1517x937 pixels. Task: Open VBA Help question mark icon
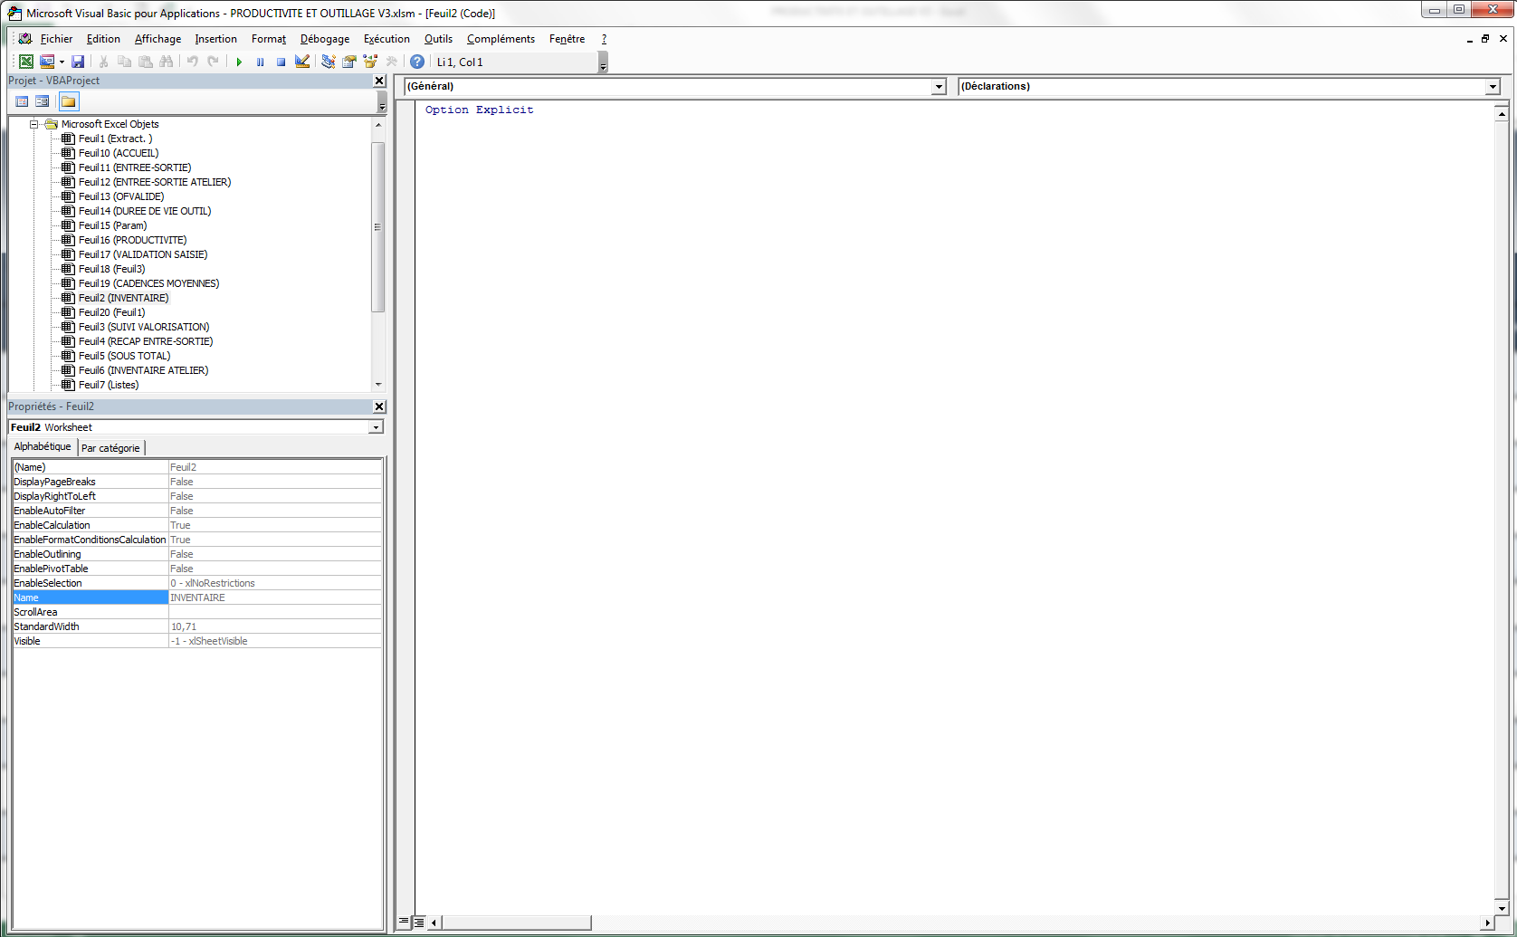coord(417,62)
